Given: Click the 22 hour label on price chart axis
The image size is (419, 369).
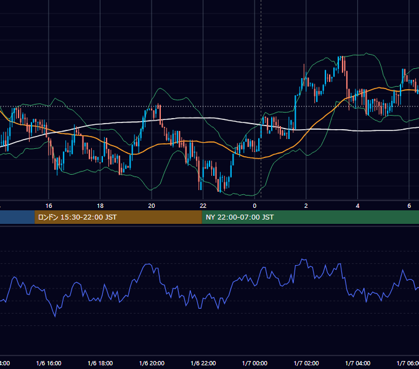Looking at the screenshot, I should point(203,206).
